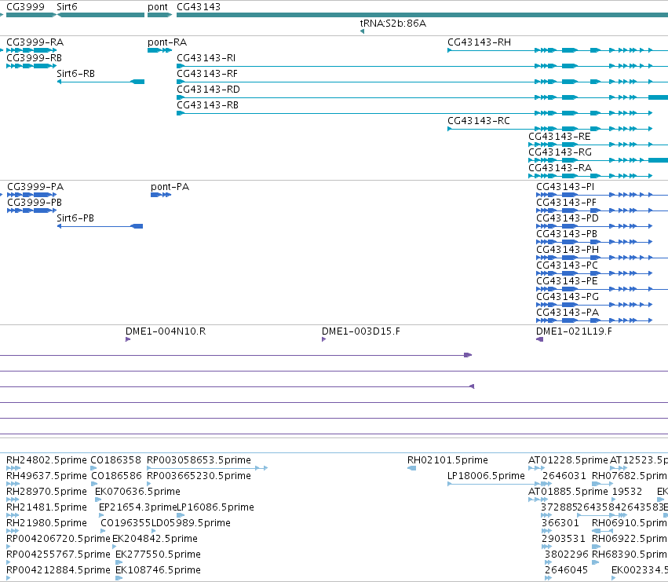Click CDS CG43143-PG label
The height and width of the screenshot is (582, 668).
tap(568, 297)
